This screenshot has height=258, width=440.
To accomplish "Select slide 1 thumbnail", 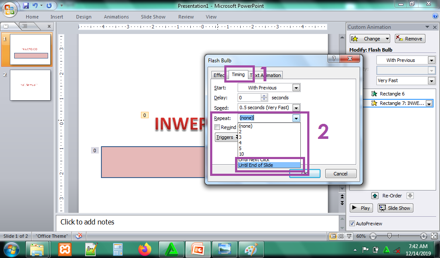I will coord(31,49).
